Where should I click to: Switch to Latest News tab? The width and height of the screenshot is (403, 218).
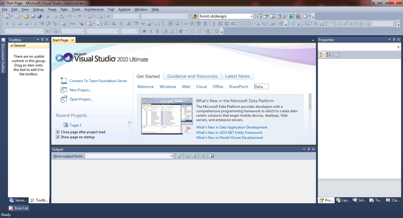pos(237,76)
